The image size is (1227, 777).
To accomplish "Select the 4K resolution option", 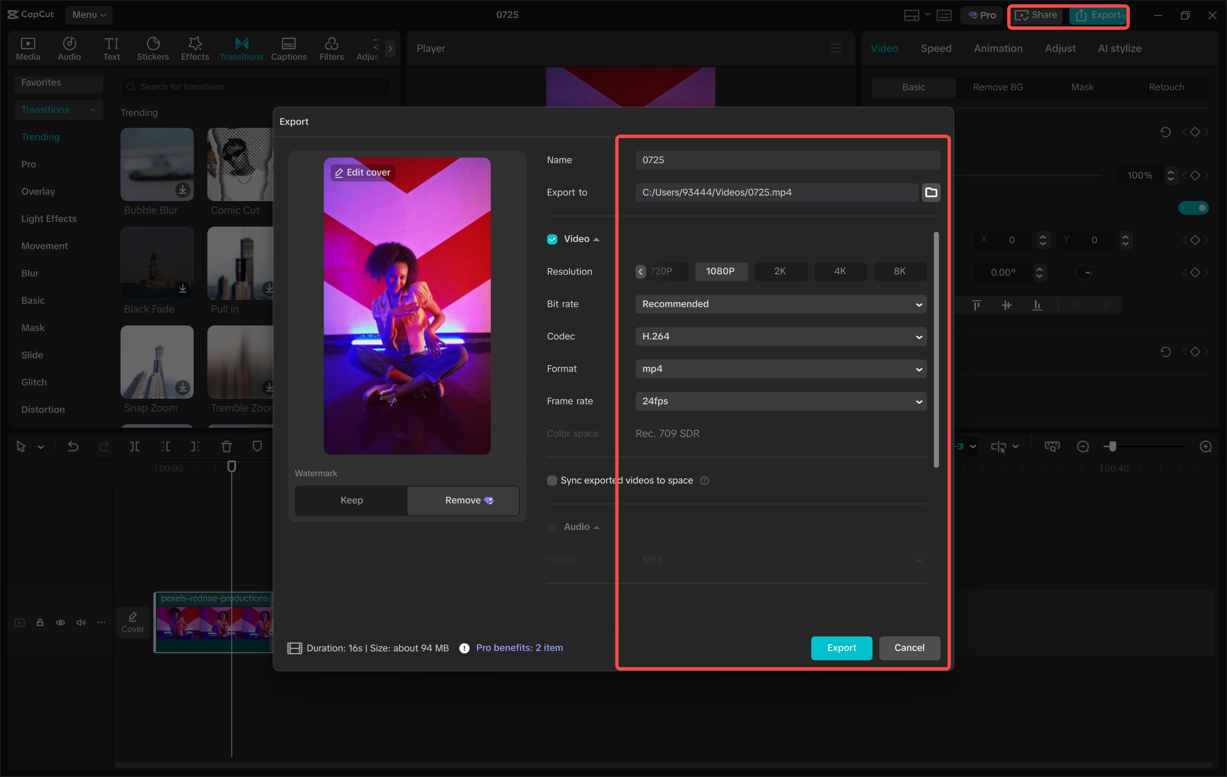I will (840, 271).
